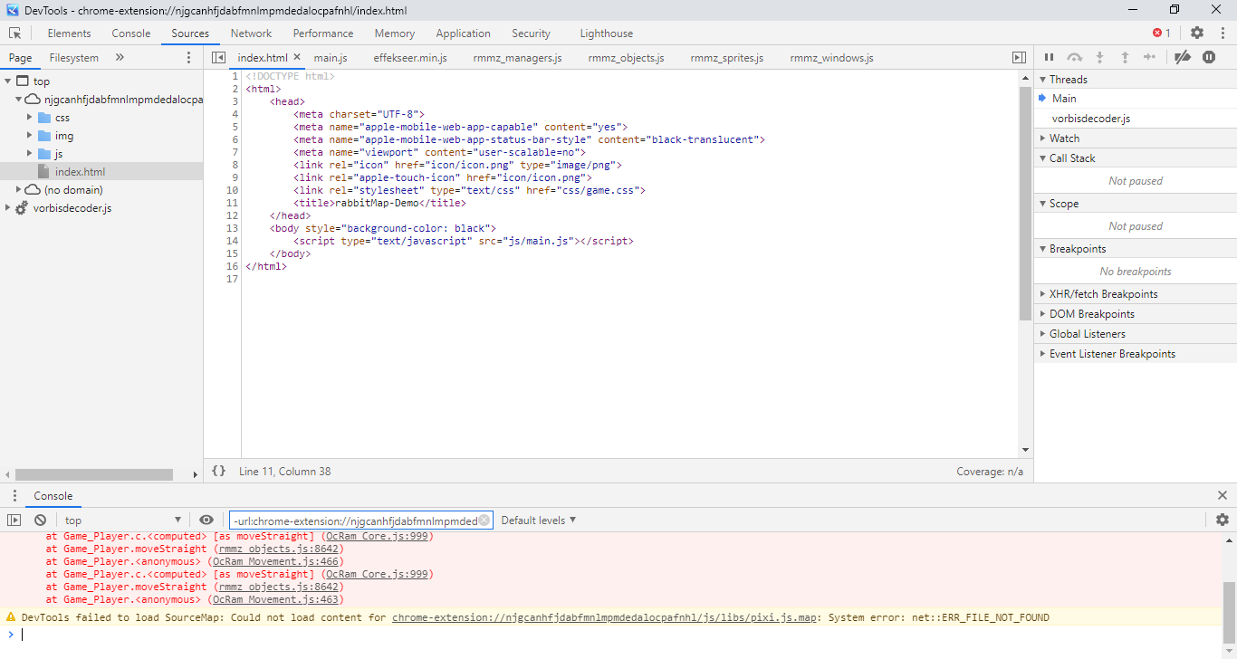Expand the css folder
Viewport: 1237px width, 659px height.
tap(29, 118)
